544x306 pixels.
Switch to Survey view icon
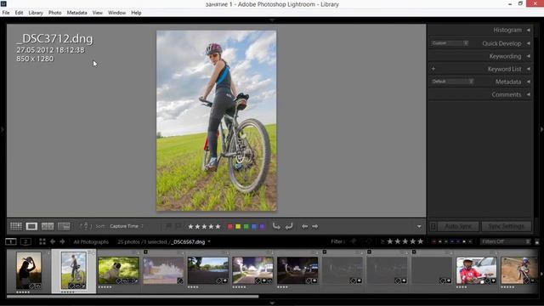click(64, 226)
